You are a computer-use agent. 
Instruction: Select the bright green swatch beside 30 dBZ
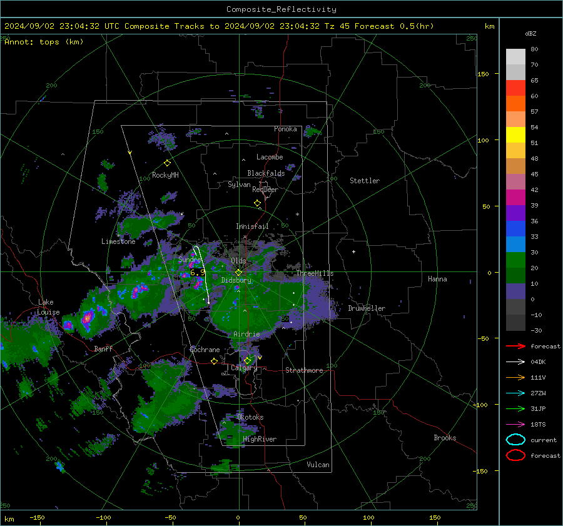[515, 260]
